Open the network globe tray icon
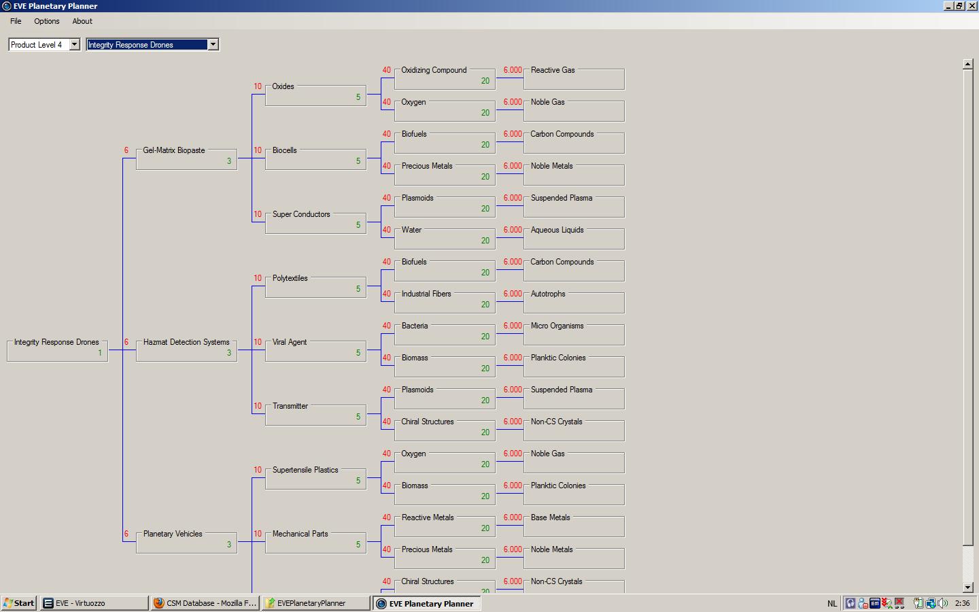Image resolution: width=979 pixels, height=612 pixels. (x=930, y=603)
